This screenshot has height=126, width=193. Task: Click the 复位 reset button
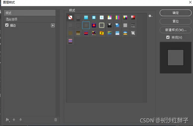click(x=175, y=21)
